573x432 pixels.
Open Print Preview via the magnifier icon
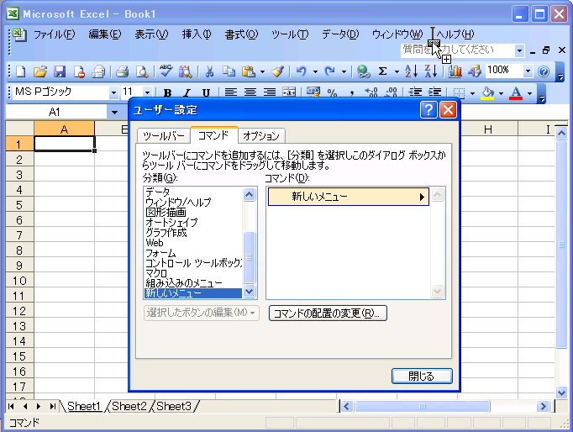point(142,71)
